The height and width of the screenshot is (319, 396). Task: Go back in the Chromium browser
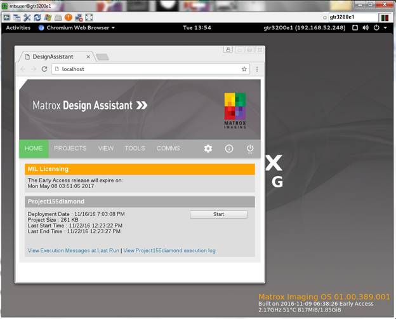[x=23, y=69]
